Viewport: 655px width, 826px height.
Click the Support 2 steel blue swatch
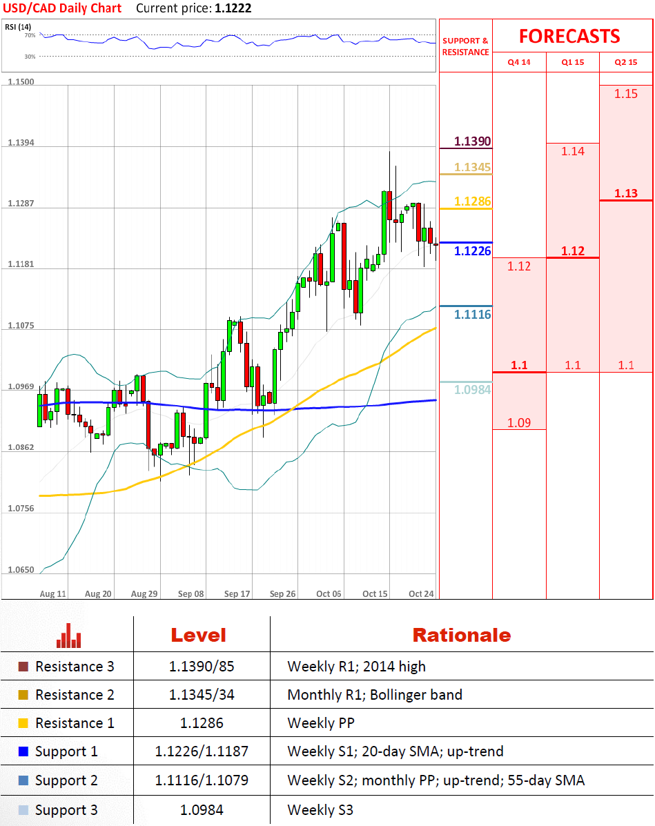click(23, 780)
